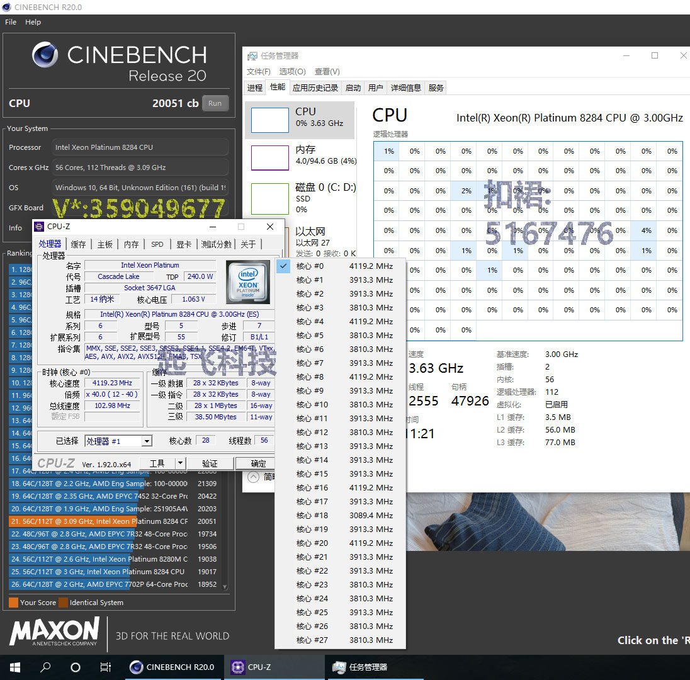Screen dimensions: 690x680
Task: Activate CPU-Z taskbar button
Action: [x=274, y=667]
